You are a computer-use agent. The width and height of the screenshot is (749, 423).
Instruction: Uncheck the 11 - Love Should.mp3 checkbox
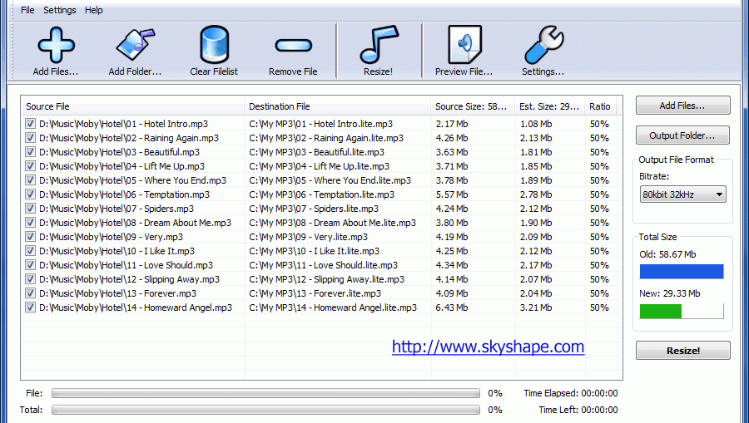tap(31, 265)
